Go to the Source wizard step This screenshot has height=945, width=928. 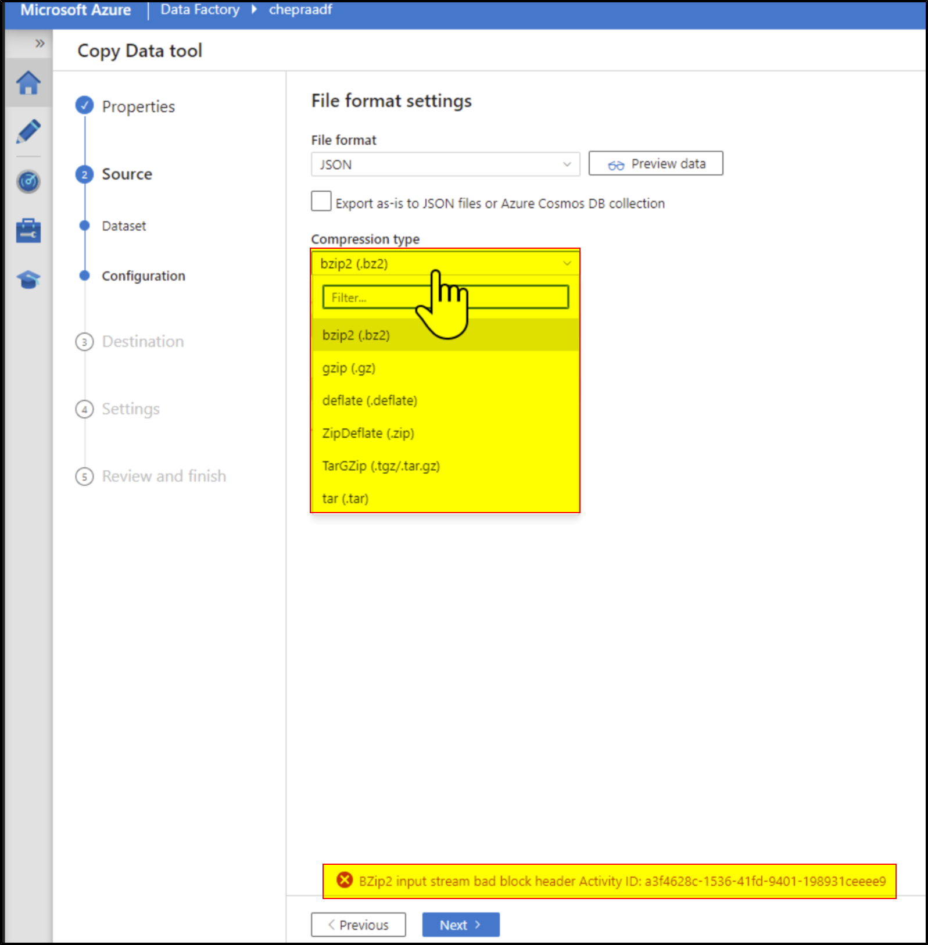click(x=127, y=174)
